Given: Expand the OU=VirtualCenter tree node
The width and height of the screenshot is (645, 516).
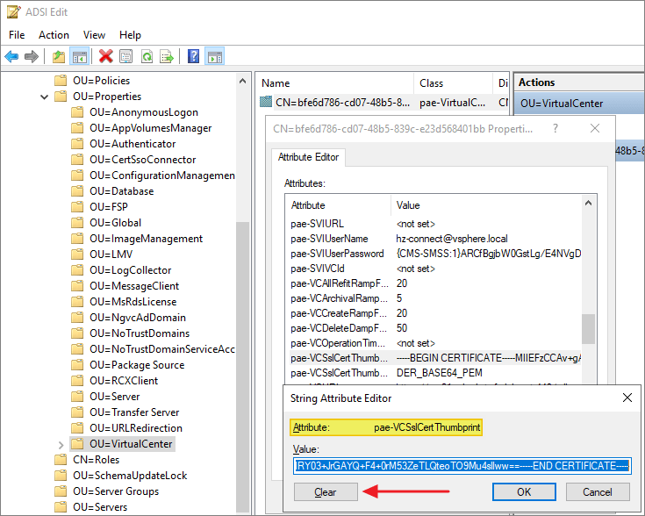Looking at the screenshot, I should (61, 444).
